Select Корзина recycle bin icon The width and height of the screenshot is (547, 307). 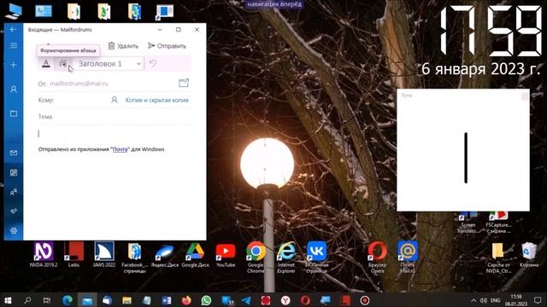click(x=529, y=254)
